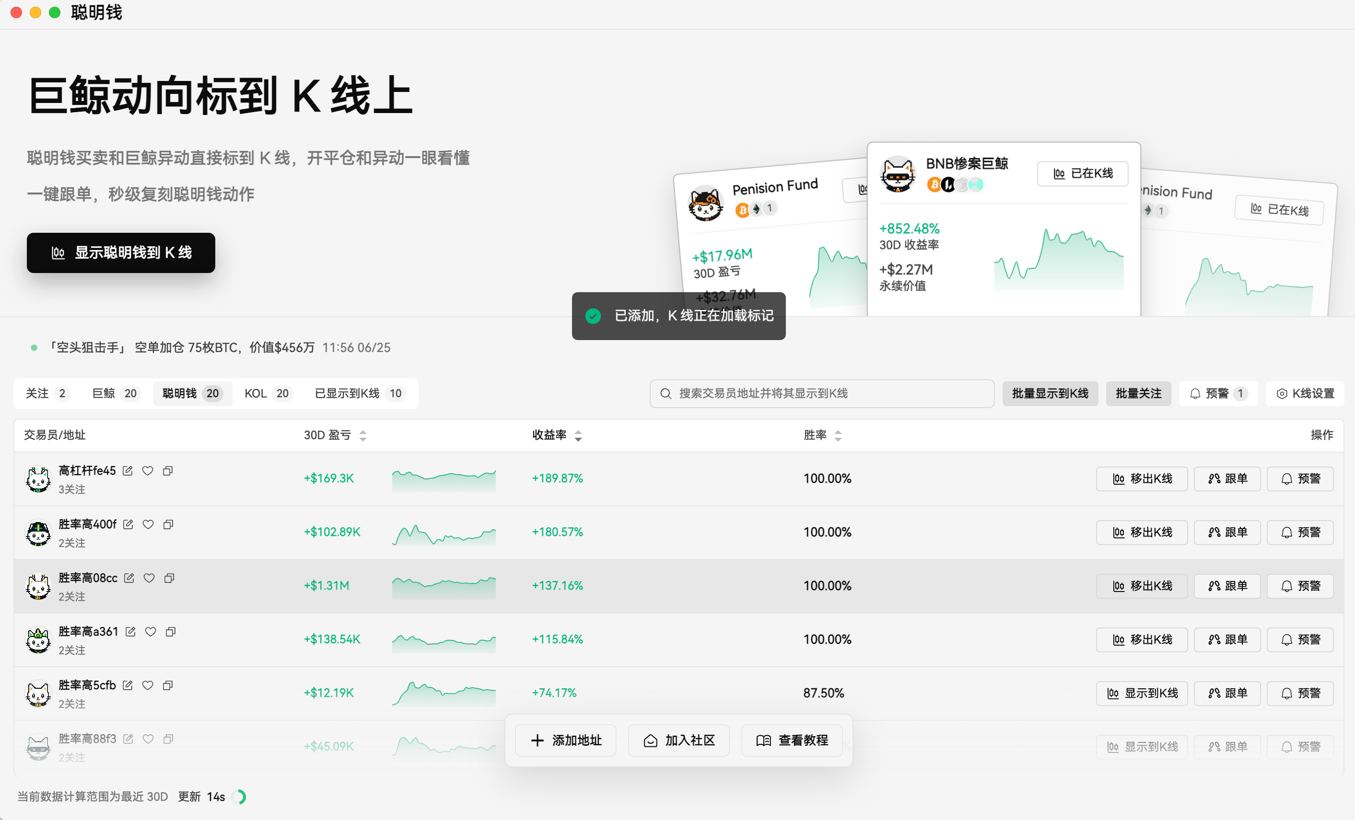Image resolution: width=1355 pixels, height=820 pixels.
Task: Copy address icon for 胜率高5cfb
Action: coord(168,685)
